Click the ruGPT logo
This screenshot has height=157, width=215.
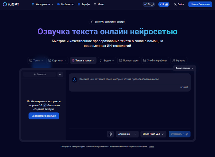[11, 4]
